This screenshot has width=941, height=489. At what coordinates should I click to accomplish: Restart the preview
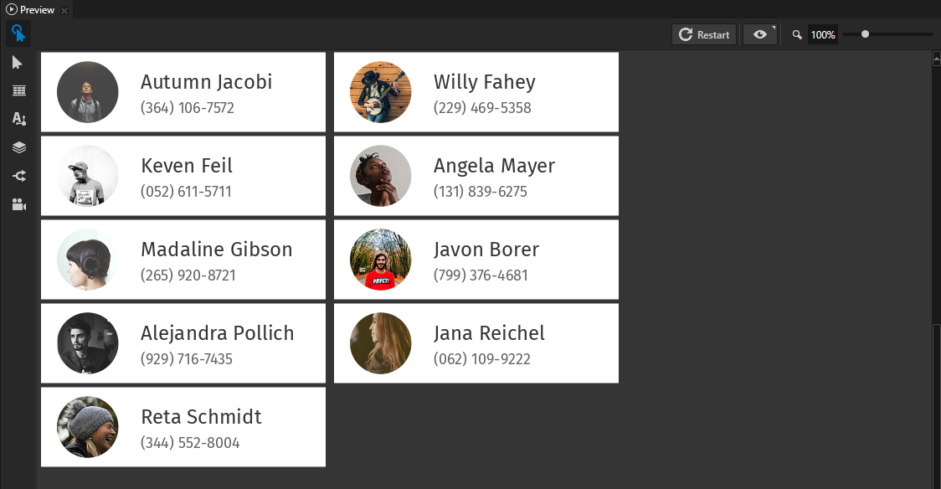(704, 34)
